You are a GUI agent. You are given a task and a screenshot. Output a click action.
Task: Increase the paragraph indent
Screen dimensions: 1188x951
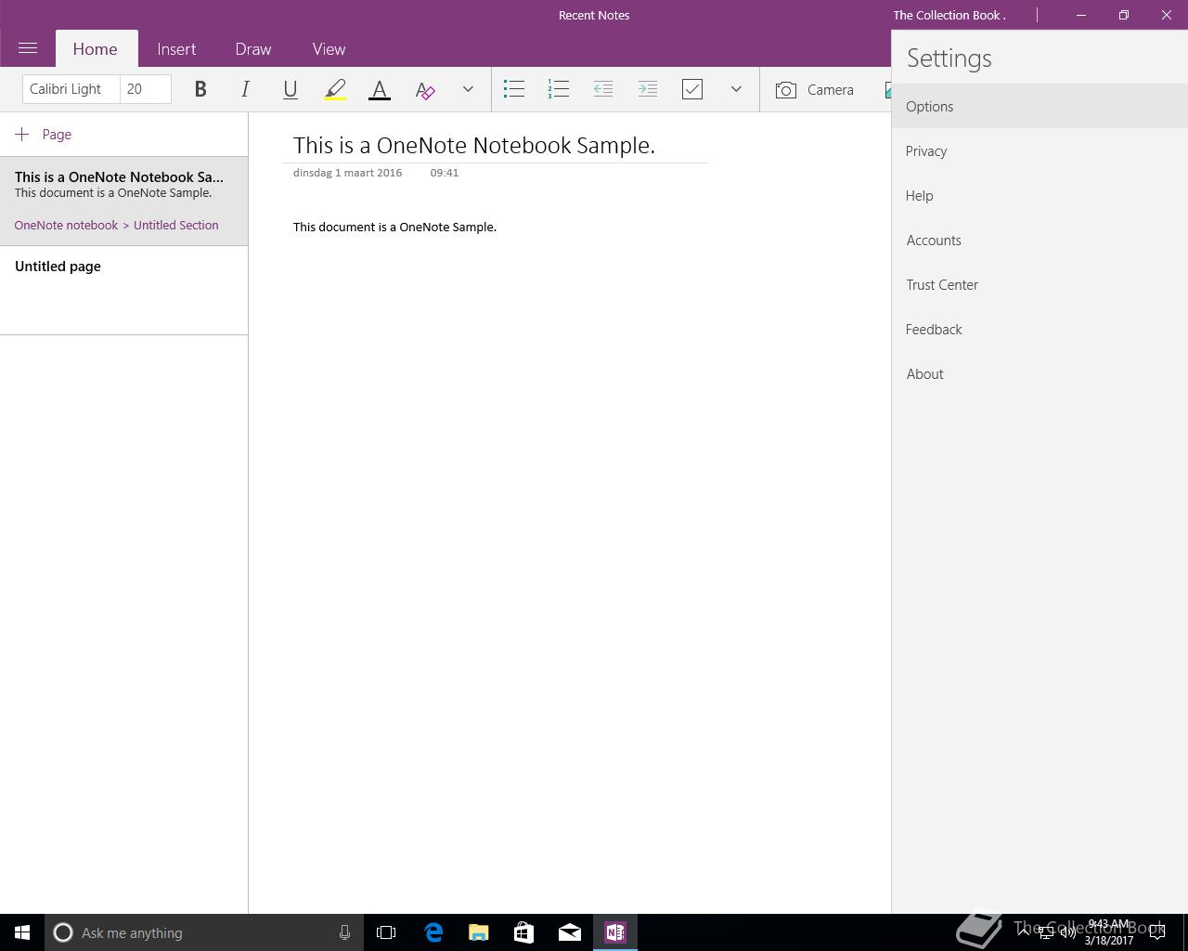648,89
